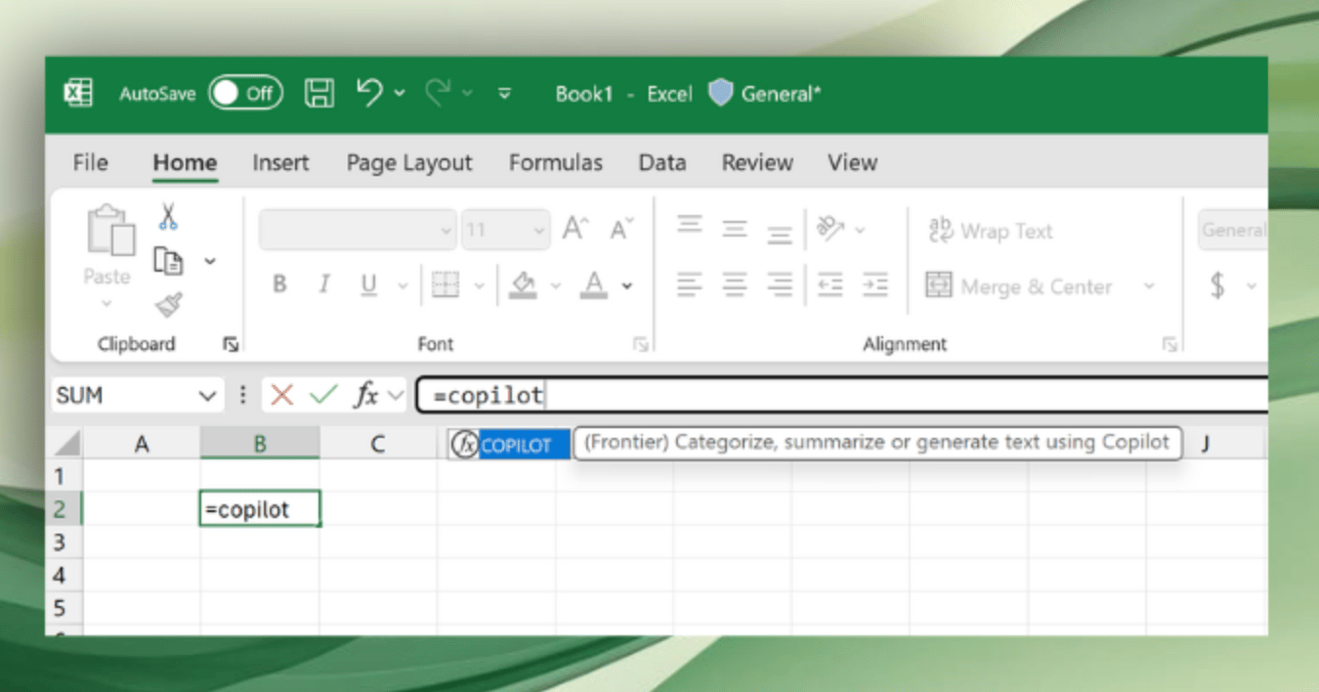Click the Cancel X in formula bar
This screenshot has height=692, width=1319.
[282, 396]
